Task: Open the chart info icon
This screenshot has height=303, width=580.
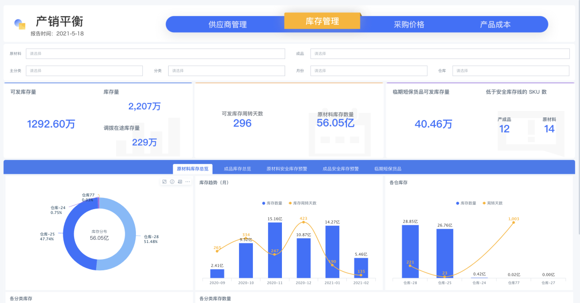Action: [x=172, y=182]
